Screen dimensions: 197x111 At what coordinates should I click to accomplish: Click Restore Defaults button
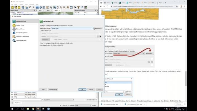pyautogui.click(x=53, y=90)
